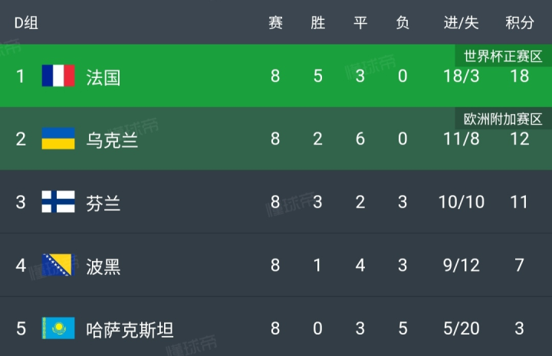Click the 世界杯正赛区 label
The width and height of the screenshot is (552, 356).
(x=503, y=56)
